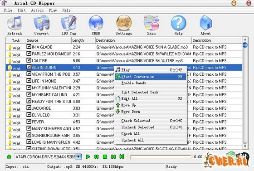Image resolution: width=254 pixels, height=171 pixels.
Task: Click the Move Up green arrow icon
Action: pos(118,105)
